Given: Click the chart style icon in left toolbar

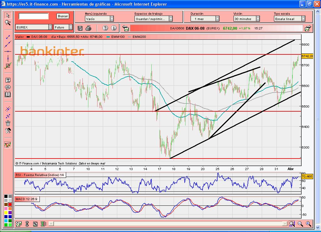Looking at the screenshot, I should (8, 145).
